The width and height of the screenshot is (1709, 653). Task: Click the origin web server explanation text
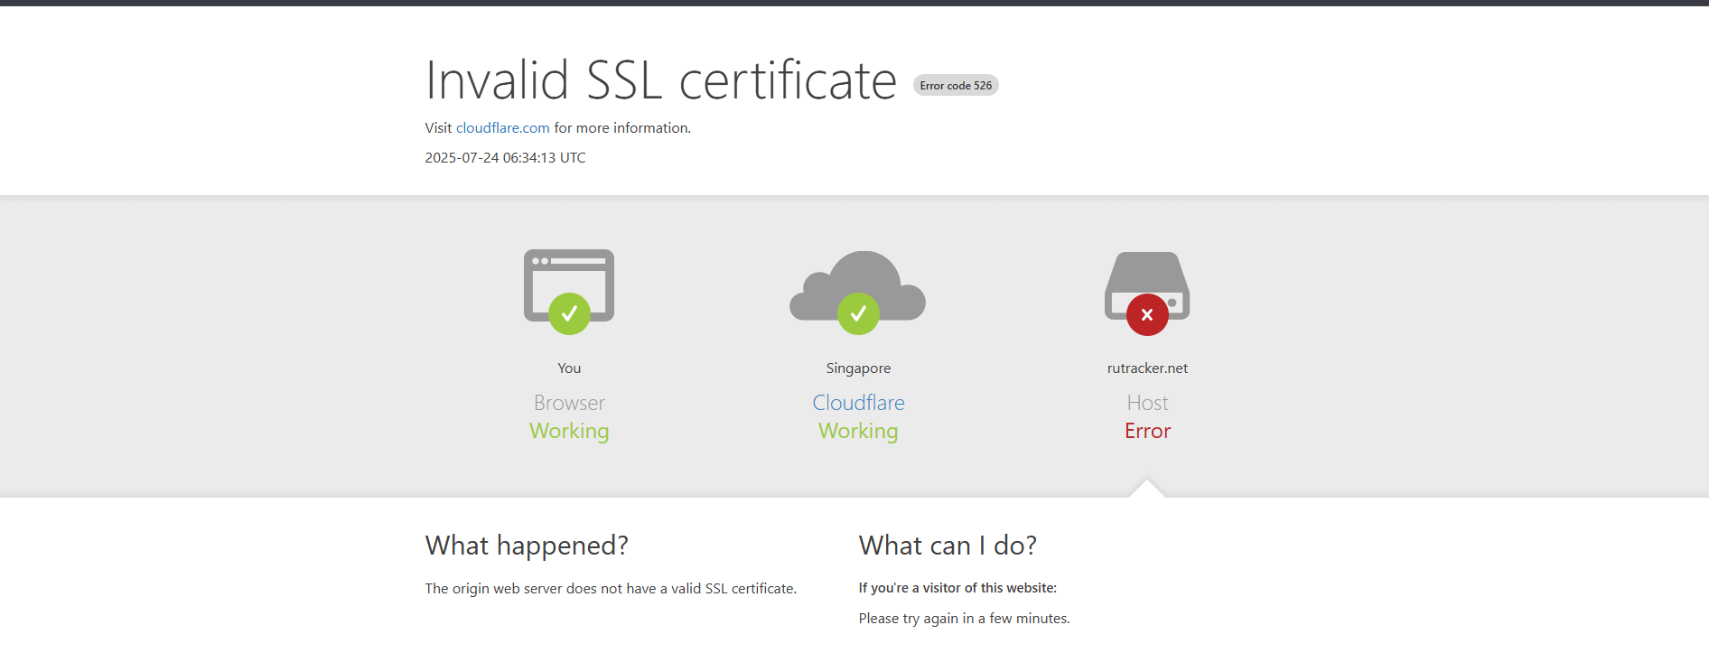[x=611, y=589]
